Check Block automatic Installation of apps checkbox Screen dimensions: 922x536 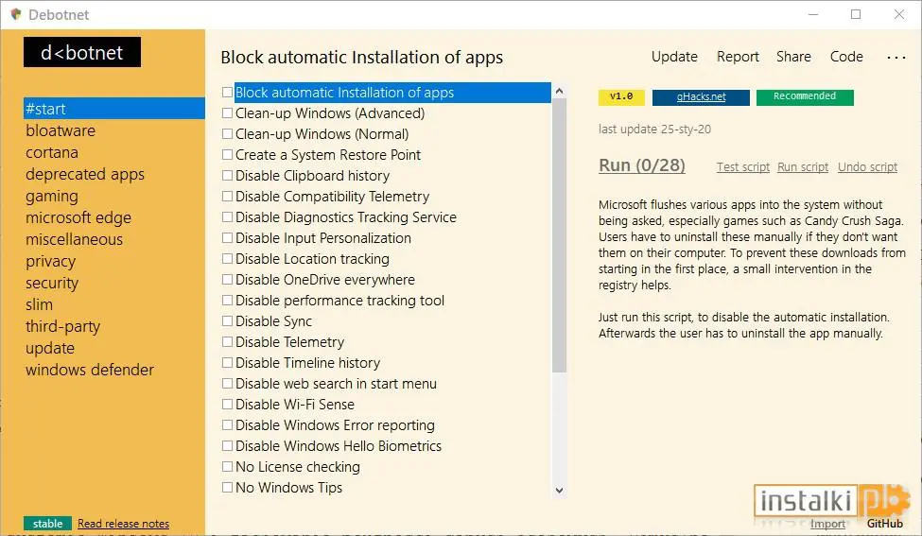point(227,93)
